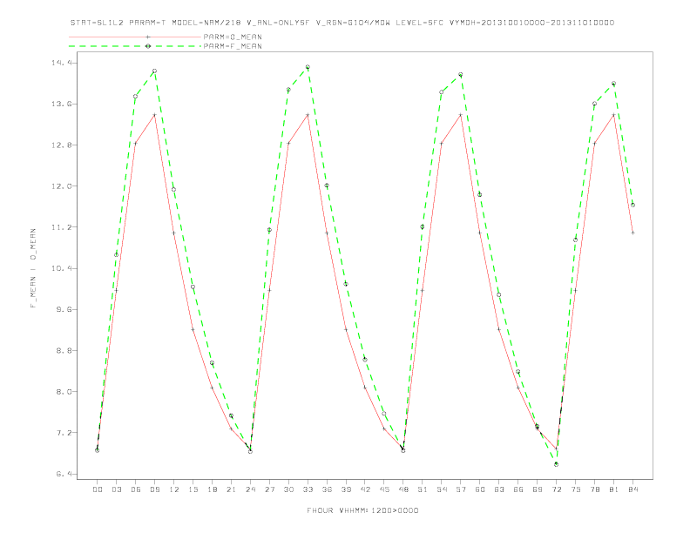Click x-axis tick label 81

pos(614,489)
